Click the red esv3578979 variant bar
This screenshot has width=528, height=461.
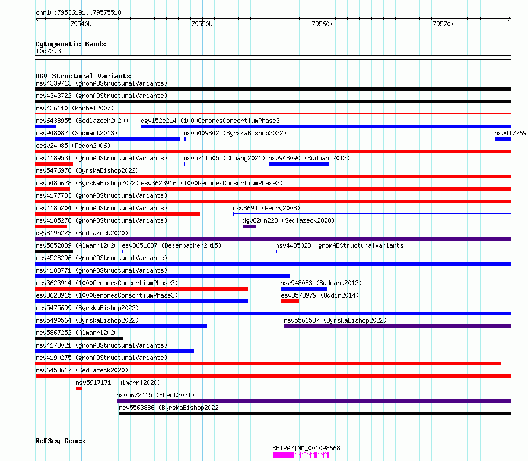pos(290,301)
